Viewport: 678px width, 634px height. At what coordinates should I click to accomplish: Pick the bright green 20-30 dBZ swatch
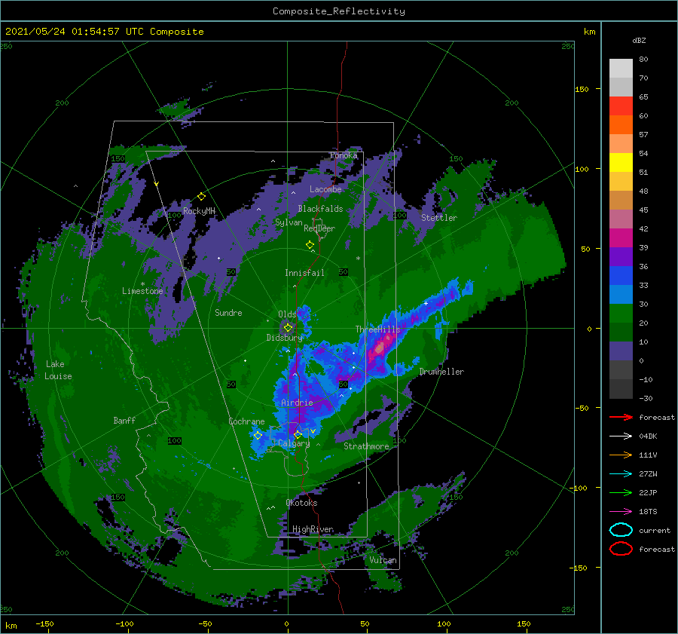point(621,314)
